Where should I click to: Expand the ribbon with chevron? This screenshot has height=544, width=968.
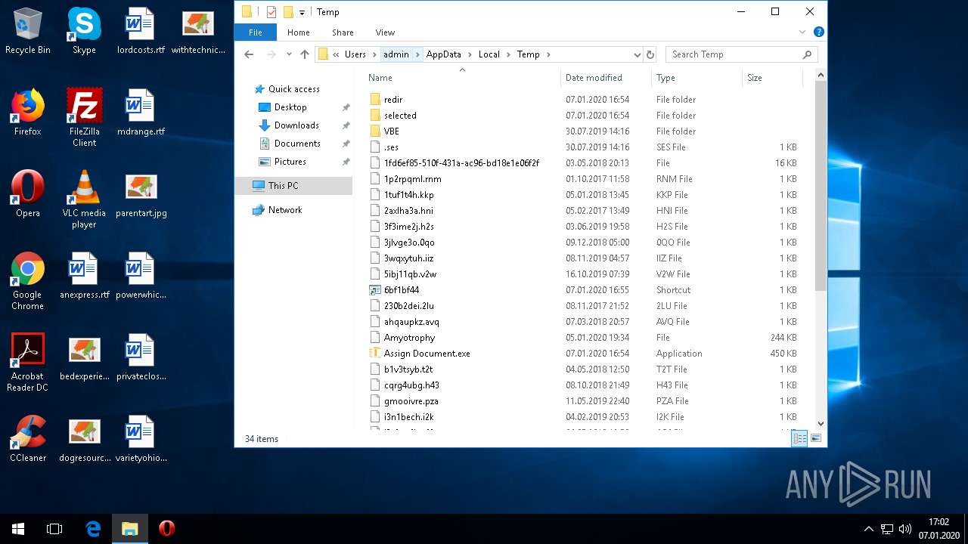click(x=802, y=32)
